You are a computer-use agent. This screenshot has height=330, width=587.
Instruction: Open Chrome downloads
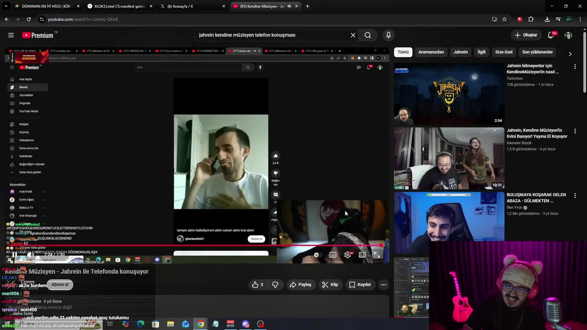tap(547, 19)
